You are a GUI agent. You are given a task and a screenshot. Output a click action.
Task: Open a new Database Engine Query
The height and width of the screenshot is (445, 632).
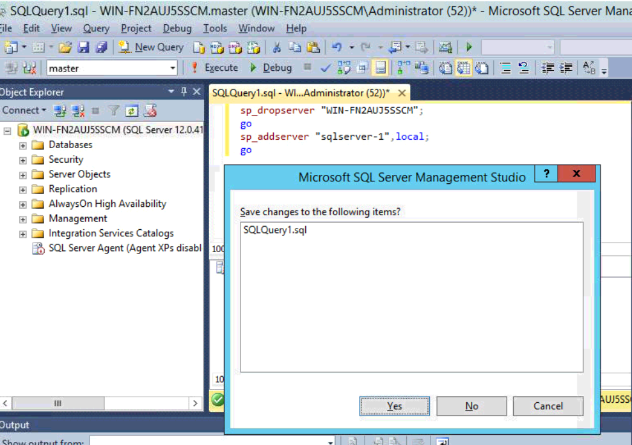tap(199, 47)
